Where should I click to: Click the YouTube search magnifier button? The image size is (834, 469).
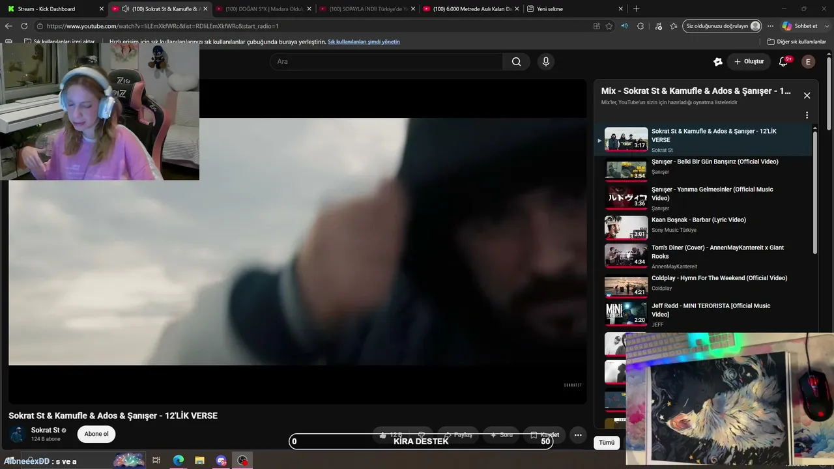click(516, 62)
